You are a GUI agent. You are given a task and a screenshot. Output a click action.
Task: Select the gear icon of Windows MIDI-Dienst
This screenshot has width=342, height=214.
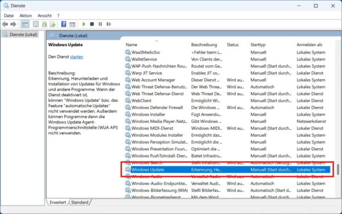pyautogui.click(x=128, y=128)
